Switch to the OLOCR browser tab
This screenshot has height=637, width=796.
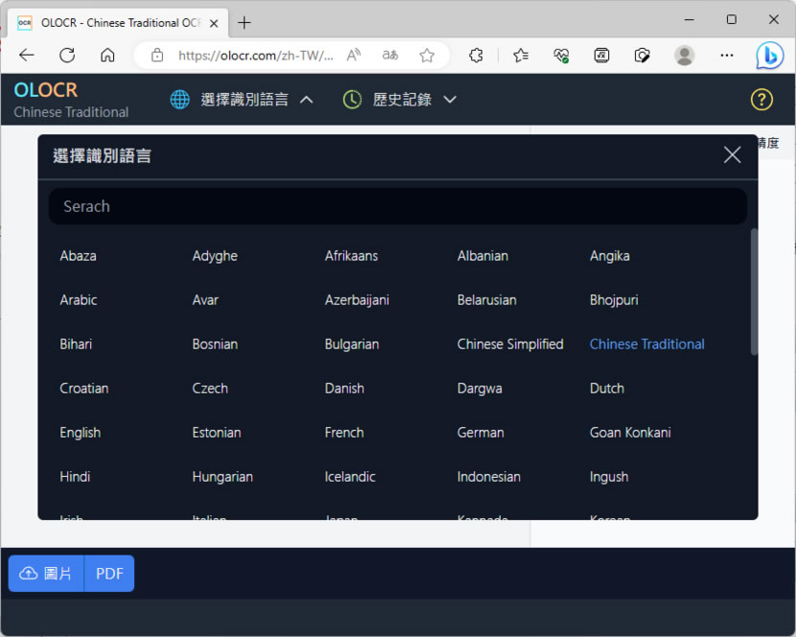(x=115, y=22)
